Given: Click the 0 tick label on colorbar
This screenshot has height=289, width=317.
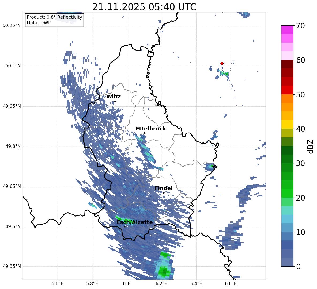Looking at the screenshot, I should click(x=298, y=267).
